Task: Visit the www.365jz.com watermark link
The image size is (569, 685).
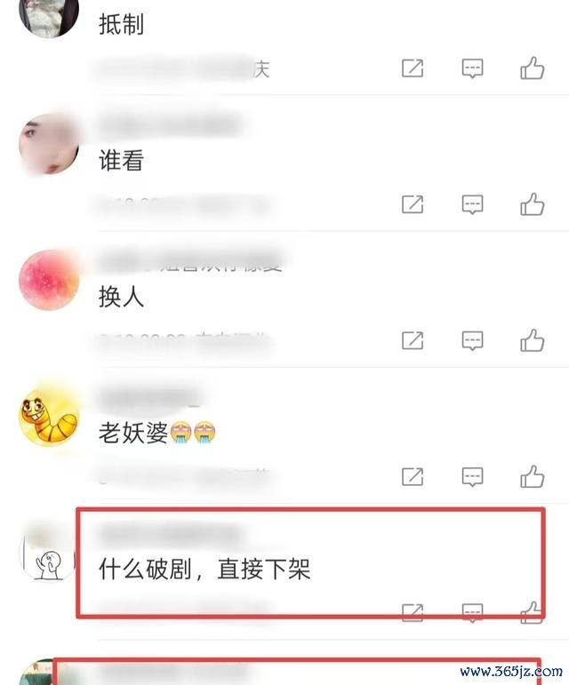Action: pos(511,671)
